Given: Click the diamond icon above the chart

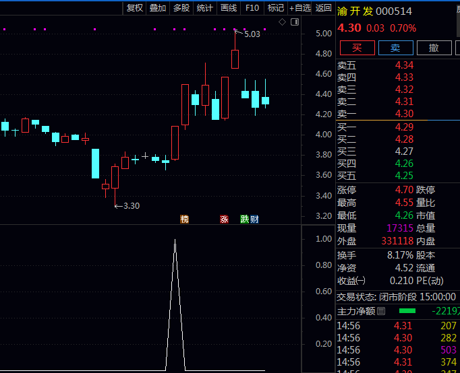Looking at the screenshot, I should coord(283,22).
